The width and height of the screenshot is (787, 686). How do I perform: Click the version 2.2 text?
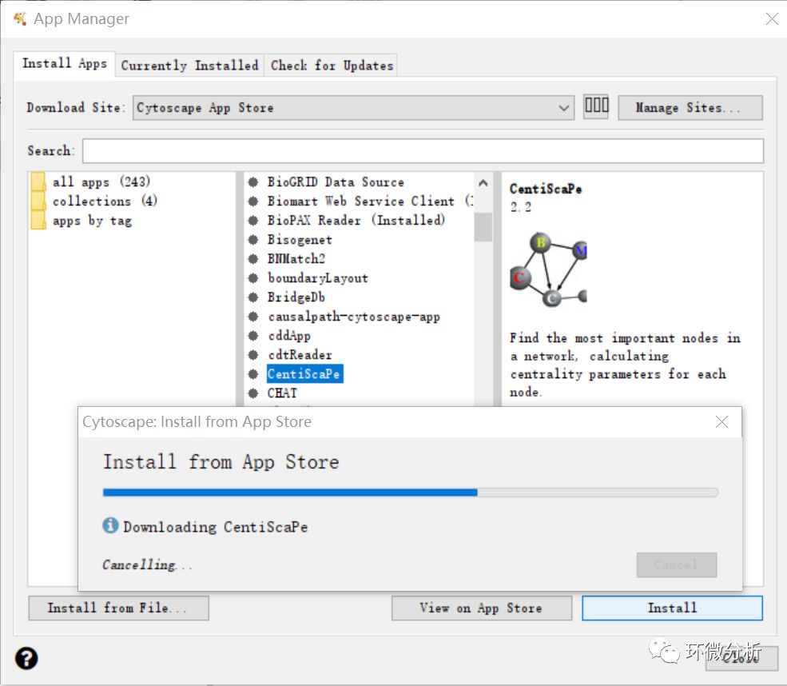point(520,207)
